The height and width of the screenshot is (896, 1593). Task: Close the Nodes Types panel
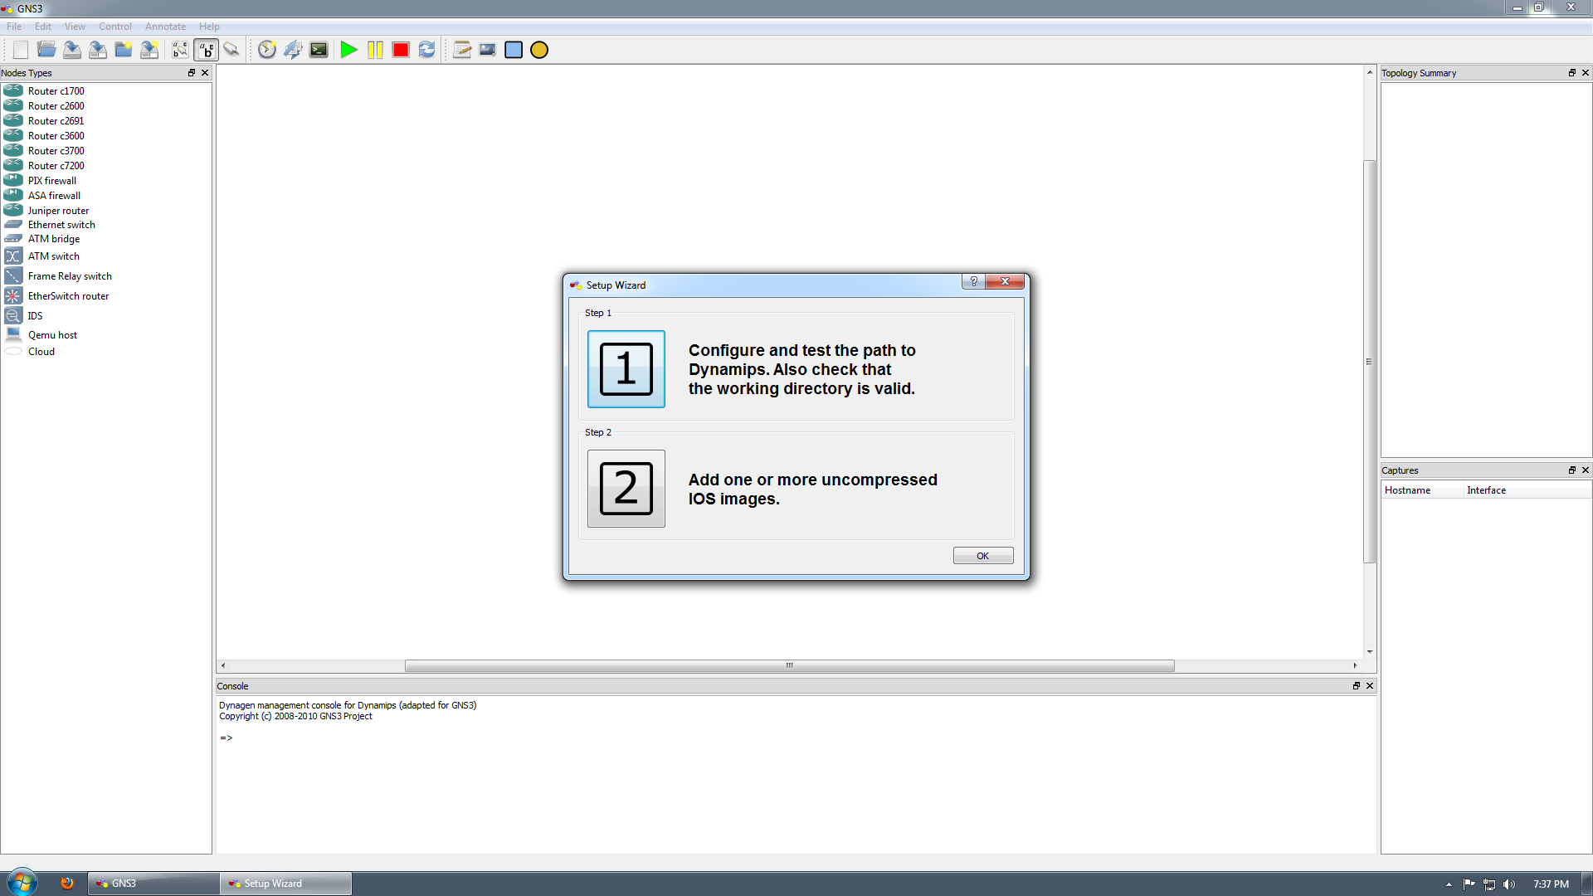[x=205, y=73]
